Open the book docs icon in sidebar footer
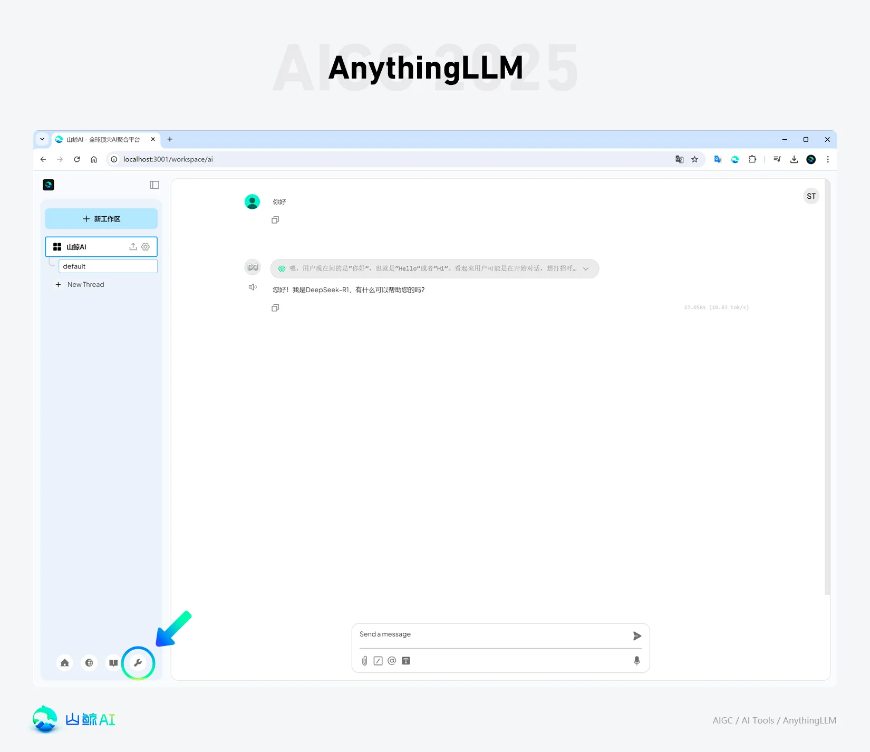The width and height of the screenshot is (870, 752). click(x=113, y=663)
